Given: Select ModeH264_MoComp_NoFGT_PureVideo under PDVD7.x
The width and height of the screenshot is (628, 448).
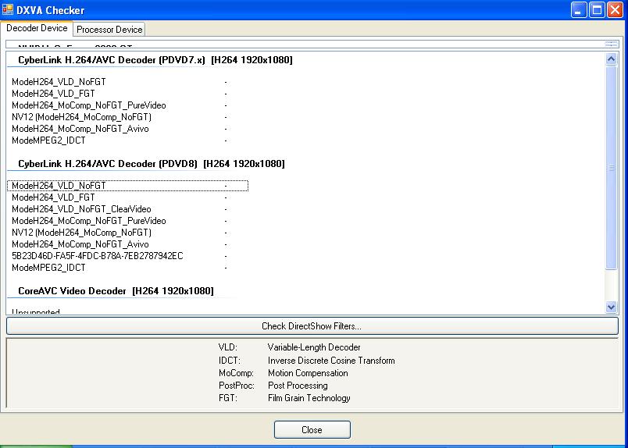Looking at the screenshot, I should (128, 105).
